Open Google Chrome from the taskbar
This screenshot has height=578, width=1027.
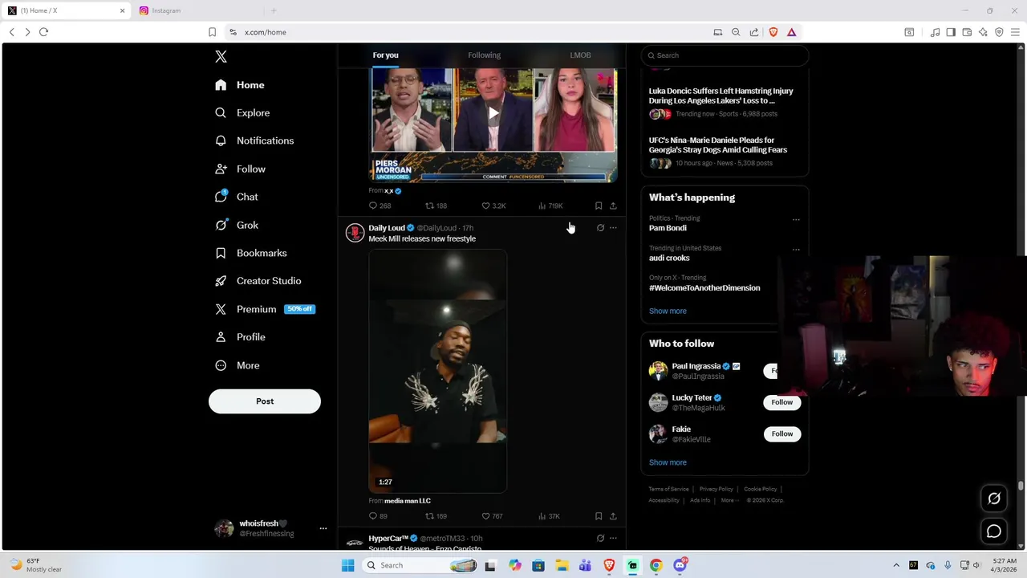pos(656,565)
